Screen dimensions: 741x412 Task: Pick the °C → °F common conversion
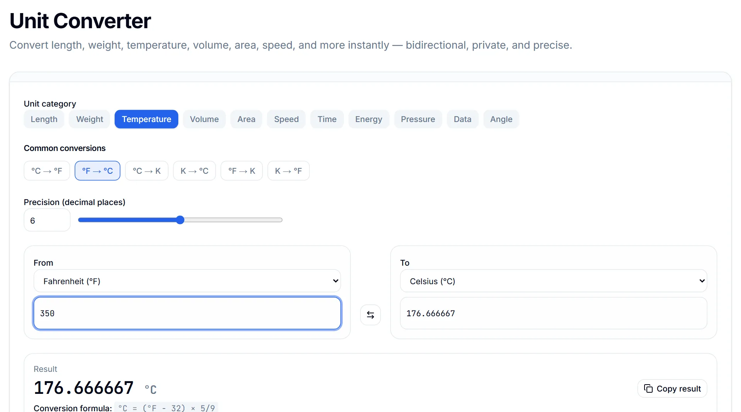(47, 171)
